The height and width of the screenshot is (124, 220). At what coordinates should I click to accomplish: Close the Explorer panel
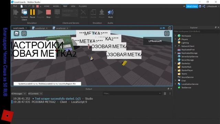218,28
